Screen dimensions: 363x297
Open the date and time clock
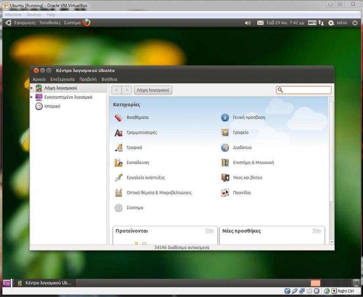click(x=285, y=23)
